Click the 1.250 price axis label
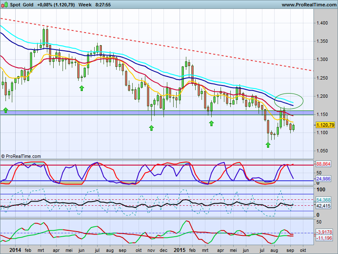This screenshot has width=338, height=254. click(x=322, y=78)
